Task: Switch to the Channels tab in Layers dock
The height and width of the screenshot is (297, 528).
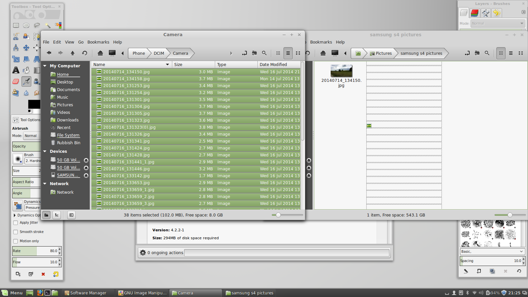Action: click(475, 13)
